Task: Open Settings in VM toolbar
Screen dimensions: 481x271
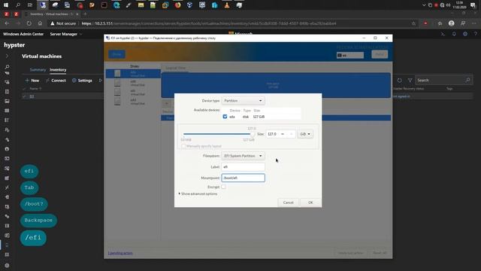Action: [82, 81]
